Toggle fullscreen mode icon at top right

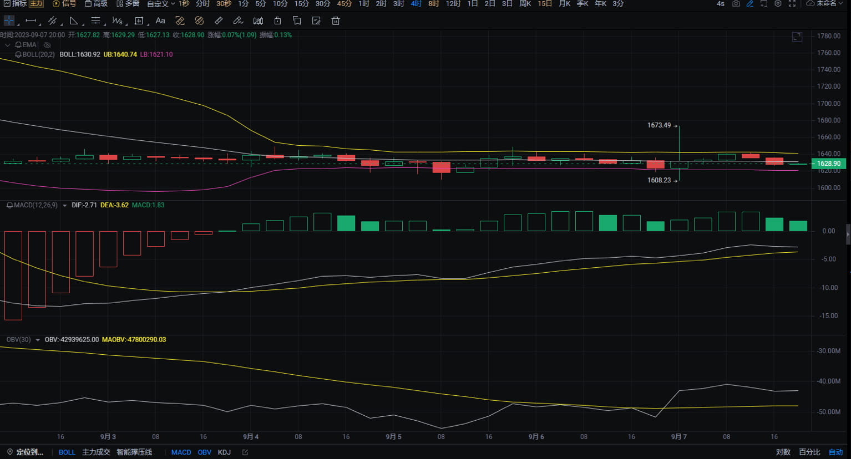792,4
